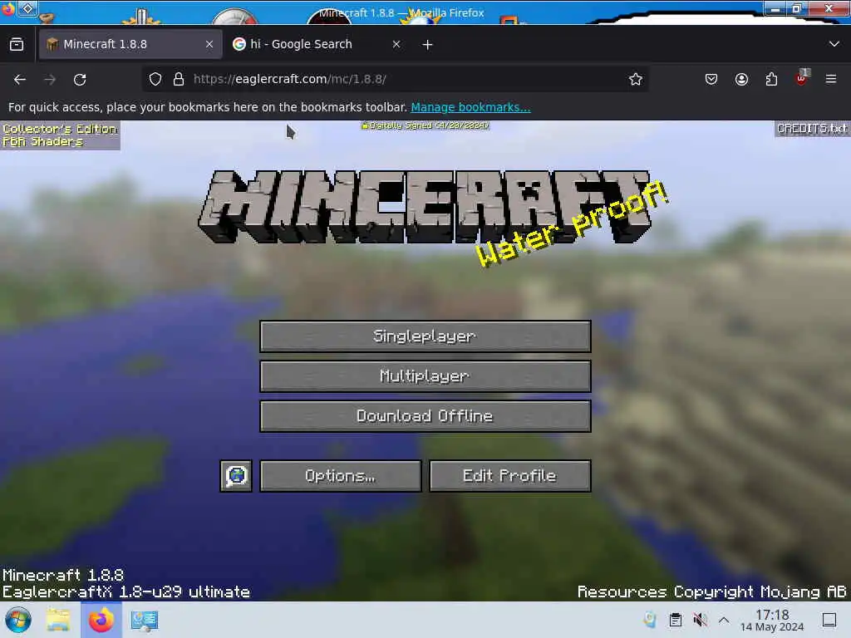Viewport: 851px width, 638px height.
Task: Open Firefox View recent browsing icon
Action: (x=17, y=45)
